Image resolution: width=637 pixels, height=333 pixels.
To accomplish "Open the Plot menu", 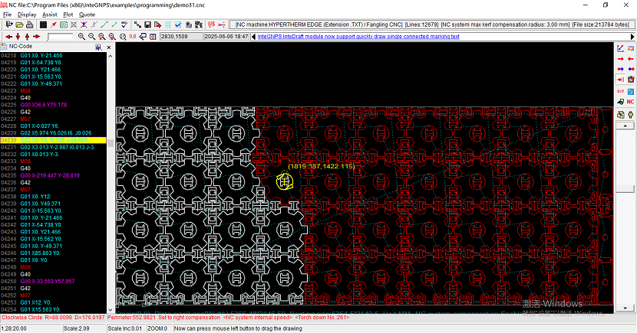I will (68, 14).
